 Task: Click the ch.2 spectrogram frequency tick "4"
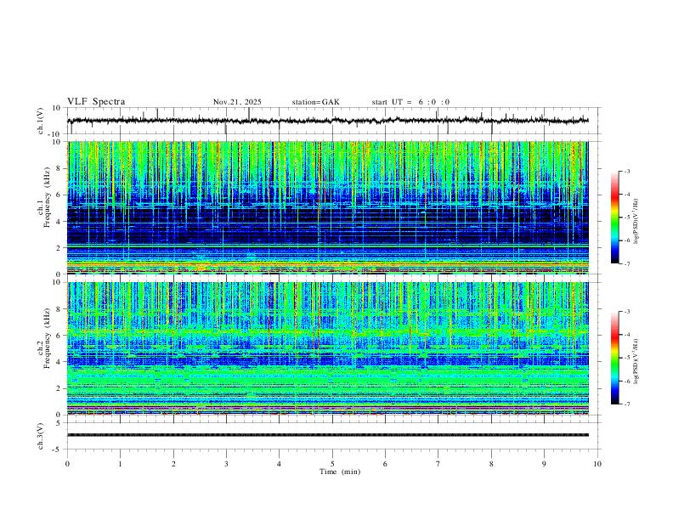pyautogui.click(x=59, y=362)
